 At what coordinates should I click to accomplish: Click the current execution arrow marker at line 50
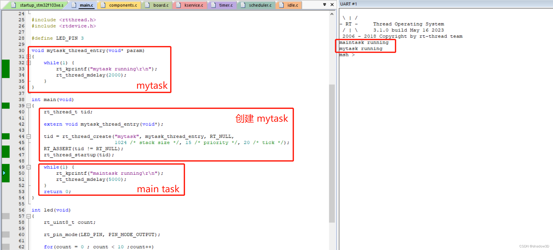click(x=4, y=173)
